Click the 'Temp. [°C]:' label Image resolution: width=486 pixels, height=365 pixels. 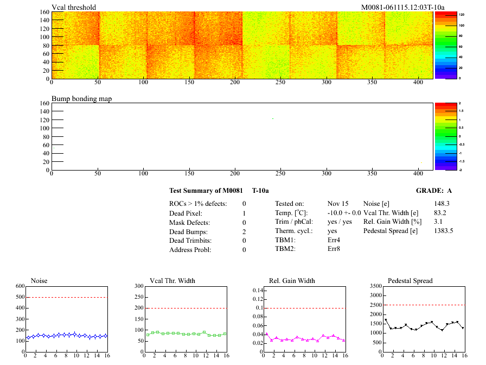pos(291,213)
